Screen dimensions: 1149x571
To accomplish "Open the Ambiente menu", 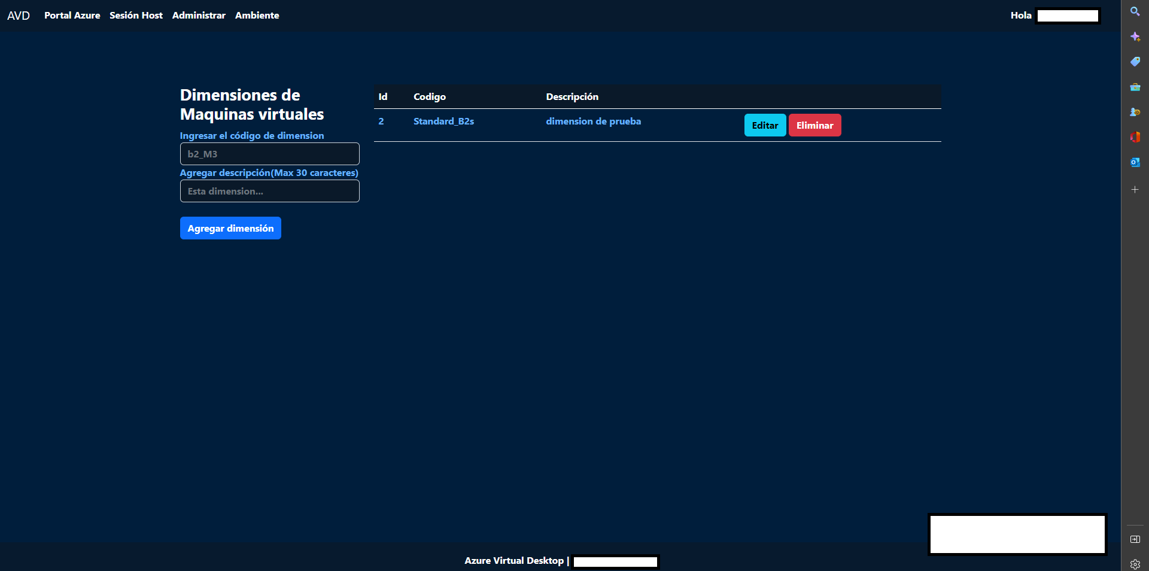I will 257,16.
